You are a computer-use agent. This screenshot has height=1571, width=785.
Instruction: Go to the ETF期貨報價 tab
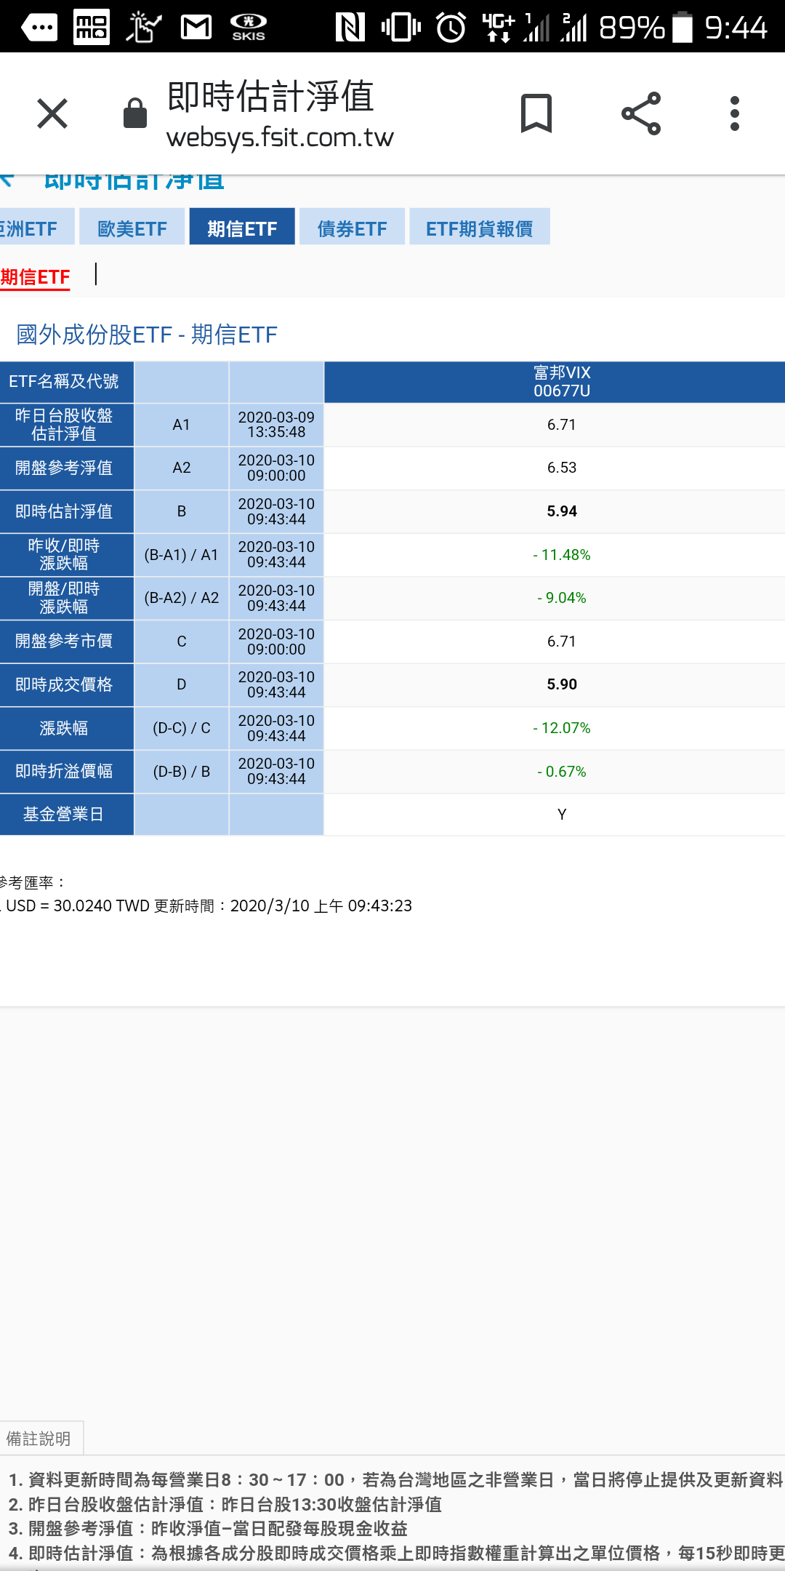[479, 228]
